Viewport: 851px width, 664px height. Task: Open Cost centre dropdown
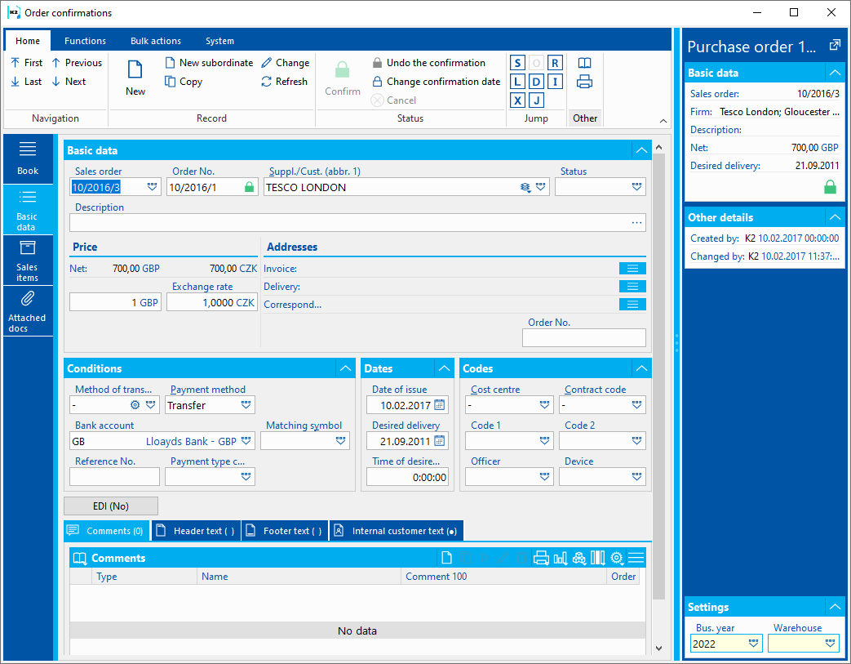point(544,405)
